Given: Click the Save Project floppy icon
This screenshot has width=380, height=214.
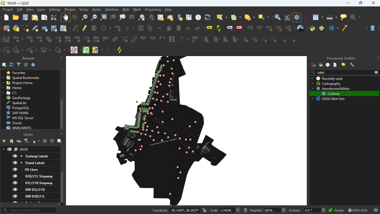Looking at the screenshot, I should coord(25,17).
